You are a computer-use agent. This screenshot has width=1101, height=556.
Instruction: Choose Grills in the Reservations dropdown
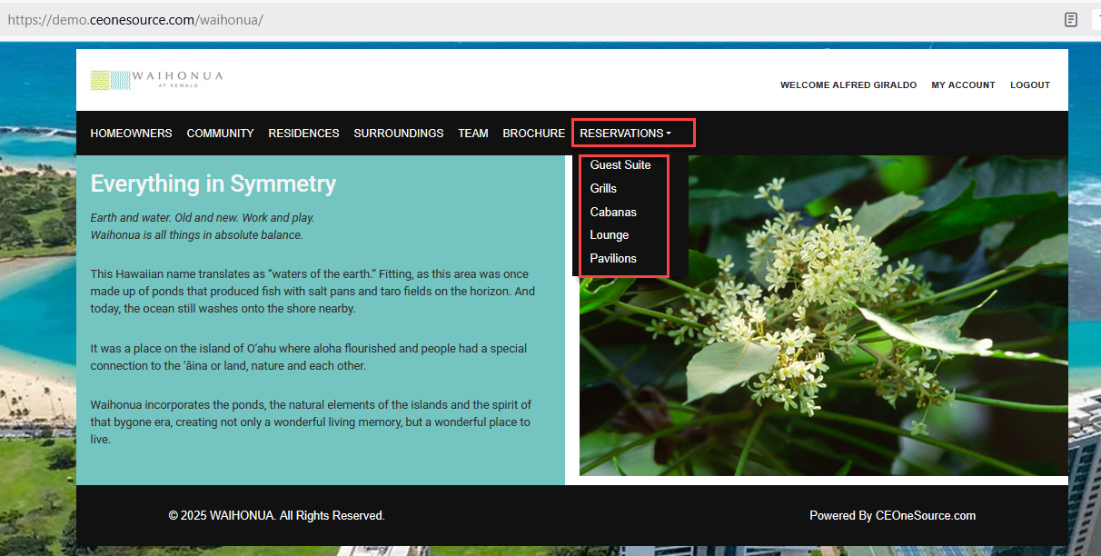pyautogui.click(x=603, y=189)
